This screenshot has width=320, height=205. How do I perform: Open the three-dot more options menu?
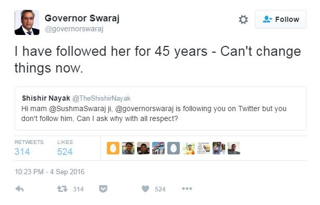click(x=187, y=189)
